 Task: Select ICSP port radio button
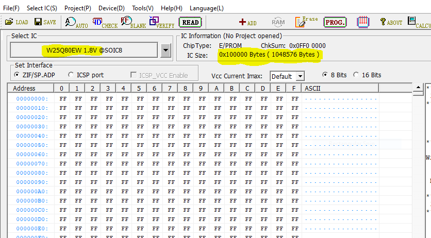71,75
